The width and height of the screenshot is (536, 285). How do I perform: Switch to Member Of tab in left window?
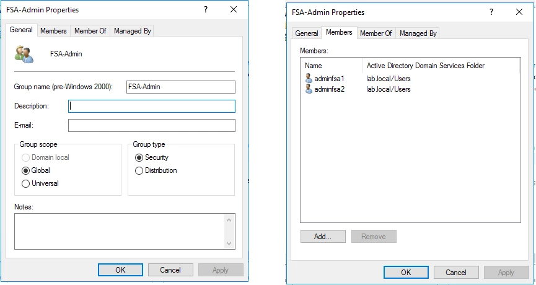tap(90, 31)
